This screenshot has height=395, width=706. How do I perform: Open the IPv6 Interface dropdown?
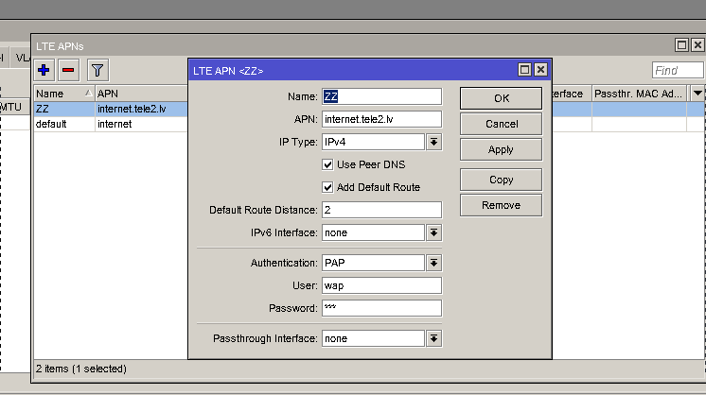click(x=433, y=232)
